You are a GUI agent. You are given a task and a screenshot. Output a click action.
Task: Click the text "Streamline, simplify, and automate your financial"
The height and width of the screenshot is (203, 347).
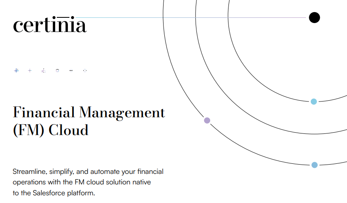(x=88, y=172)
